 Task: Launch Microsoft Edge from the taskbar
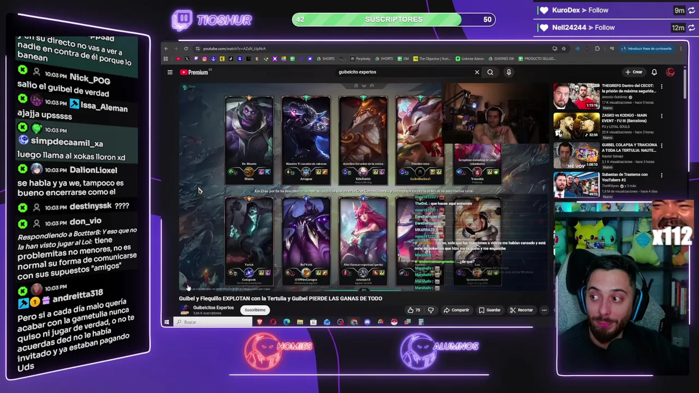point(286,322)
